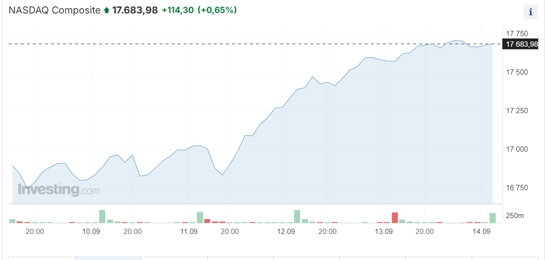Click the tall red volume bar near 13.09
545x260 pixels.
point(394,218)
